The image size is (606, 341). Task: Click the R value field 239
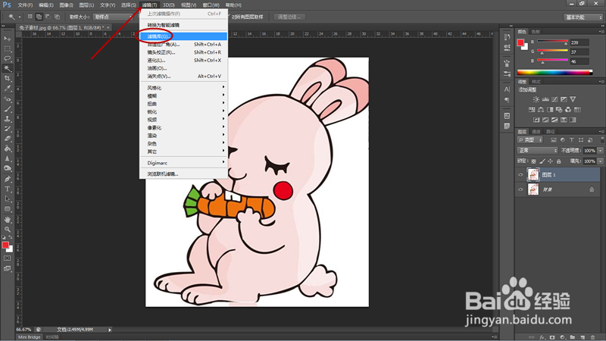[579, 42]
